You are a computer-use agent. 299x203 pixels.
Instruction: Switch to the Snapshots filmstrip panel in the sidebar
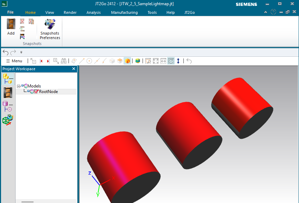pos(8,93)
